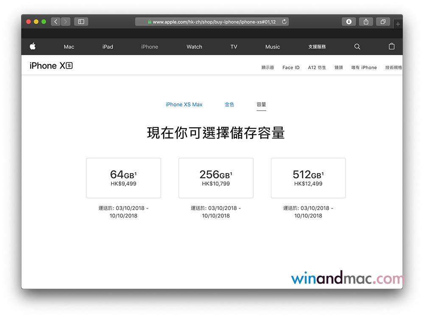
Task: Click the Safari address bar
Action: 212,22
